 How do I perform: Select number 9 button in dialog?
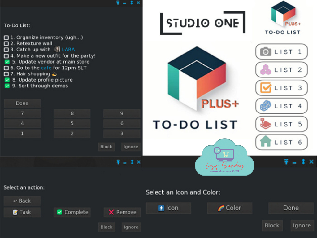coord(122,113)
